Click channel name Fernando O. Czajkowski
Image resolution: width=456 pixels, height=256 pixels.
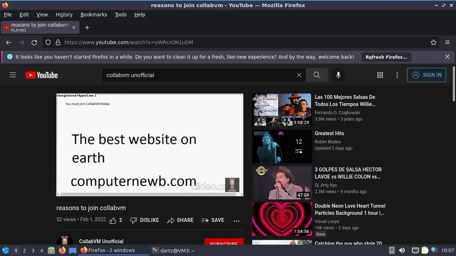[337, 113]
